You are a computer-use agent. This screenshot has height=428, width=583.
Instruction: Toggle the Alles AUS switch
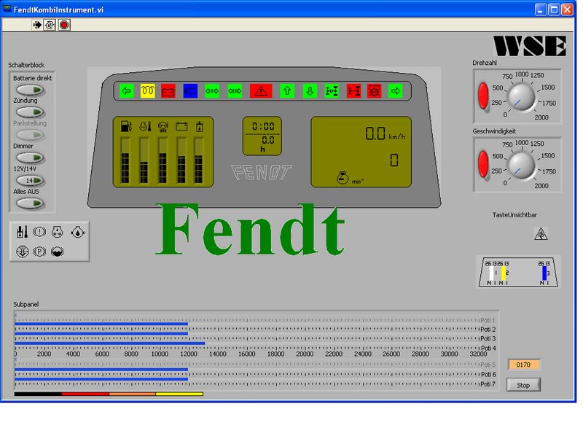pos(31,203)
